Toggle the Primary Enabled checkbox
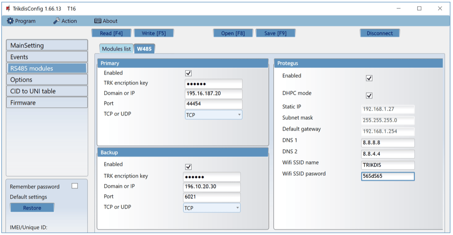The width and height of the screenshot is (453, 235). 188,73
